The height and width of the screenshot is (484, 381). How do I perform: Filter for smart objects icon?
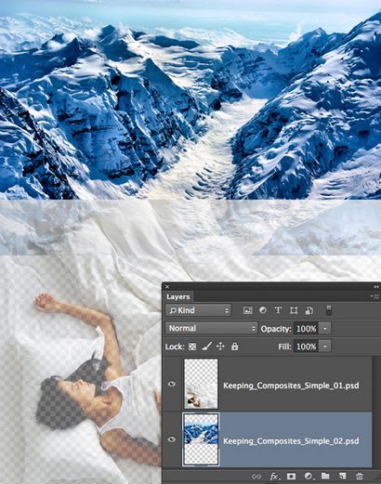point(309,310)
